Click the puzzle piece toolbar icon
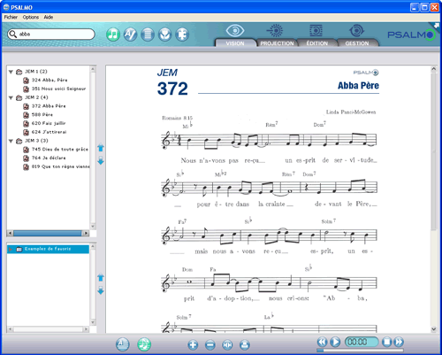 point(182,35)
